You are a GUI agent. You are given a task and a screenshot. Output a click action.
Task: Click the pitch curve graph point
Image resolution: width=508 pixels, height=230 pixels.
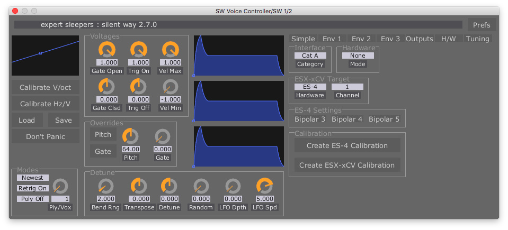(x=40, y=53)
